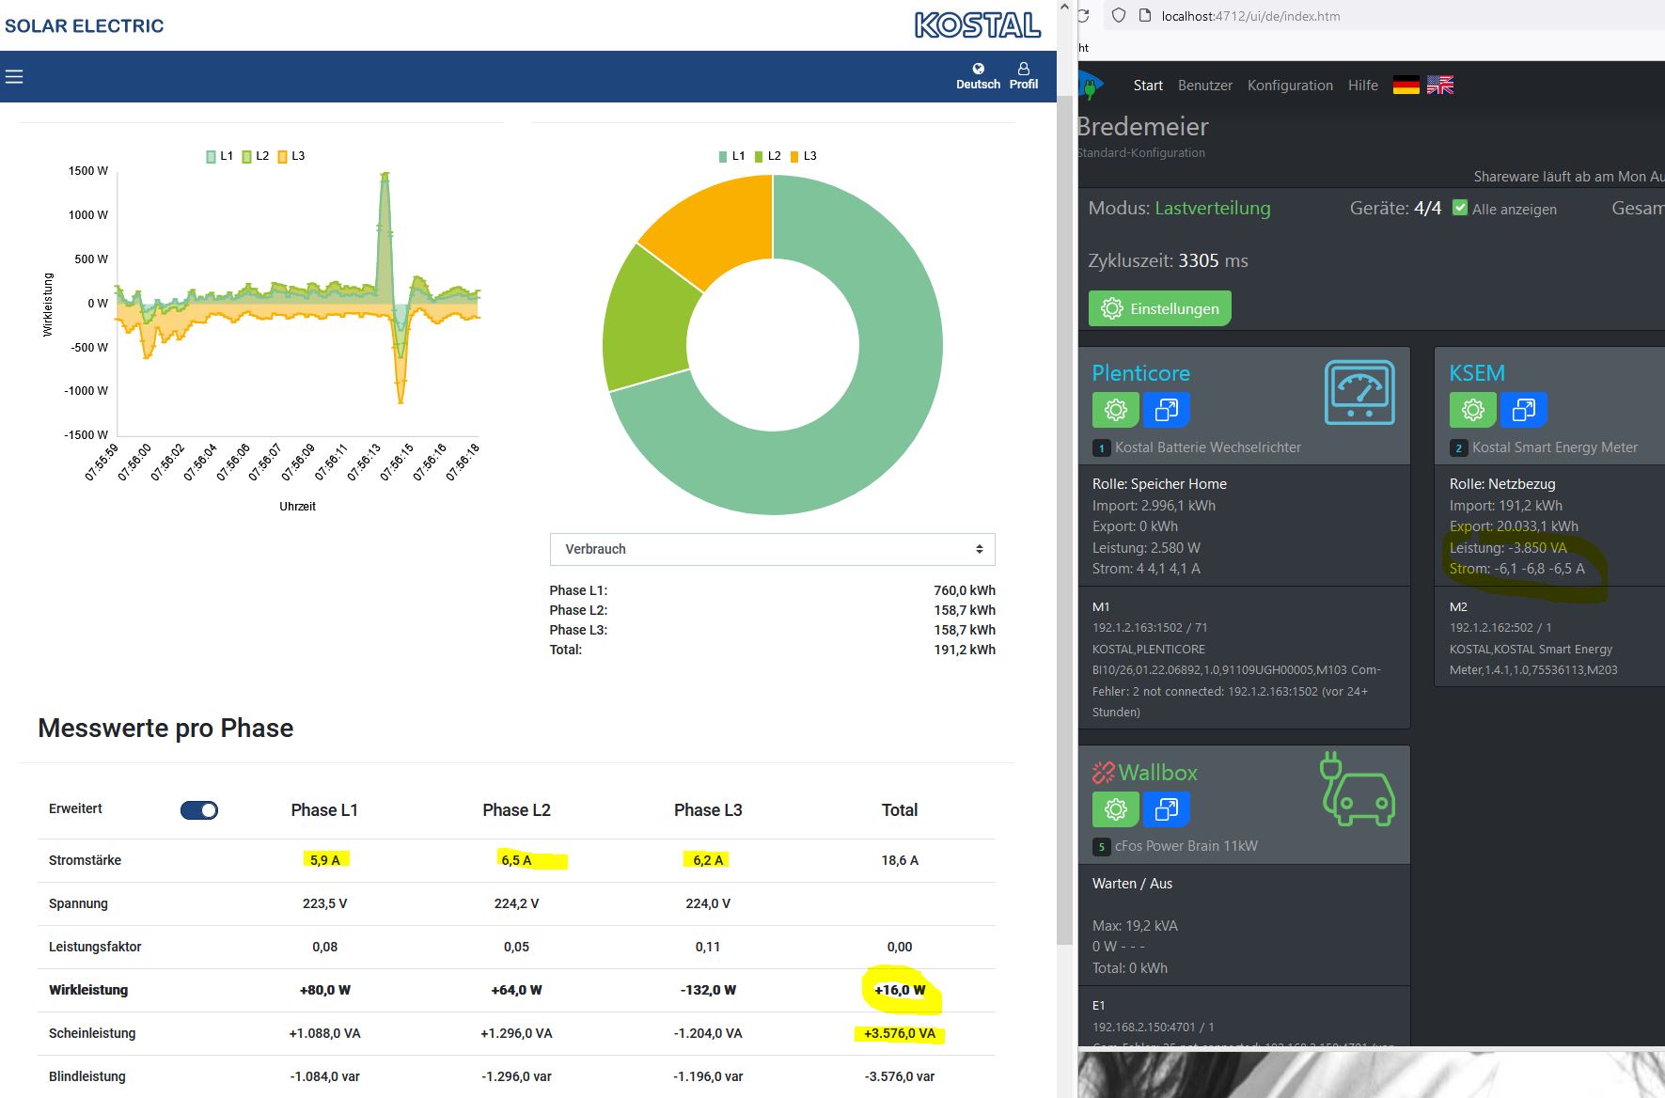Click the Plenticore meter gauge icon
The width and height of the screenshot is (1665, 1098).
(x=1359, y=392)
